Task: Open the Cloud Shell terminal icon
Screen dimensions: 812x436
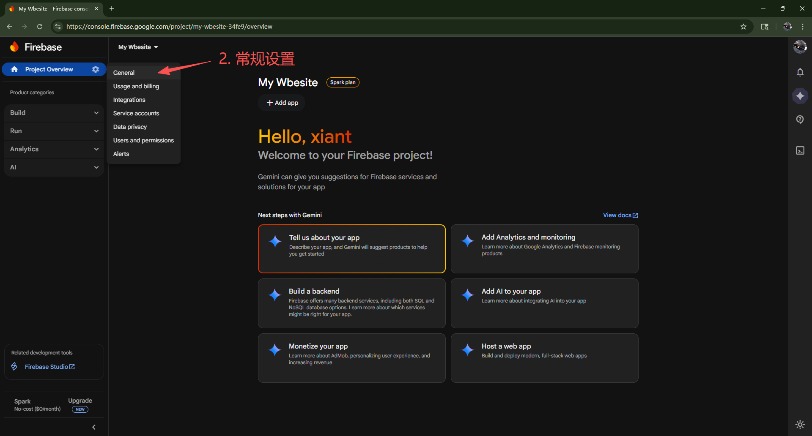Action: click(800, 151)
